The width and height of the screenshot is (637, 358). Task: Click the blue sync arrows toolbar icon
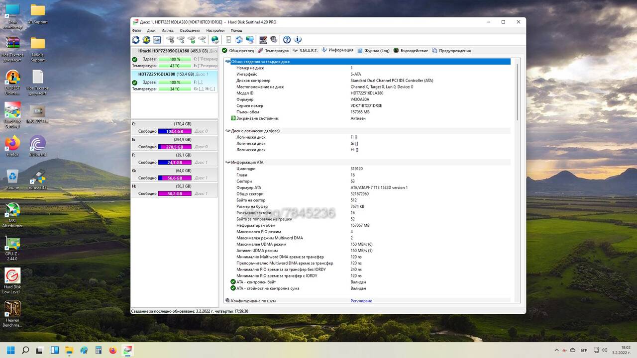239,40
